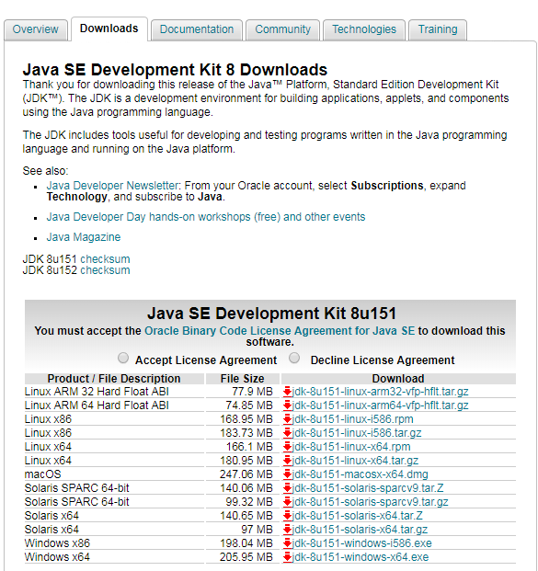538x571 pixels.
Task: Download jdk-8u151-linux-x64.tar.gz file link
Action: (355, 461)
